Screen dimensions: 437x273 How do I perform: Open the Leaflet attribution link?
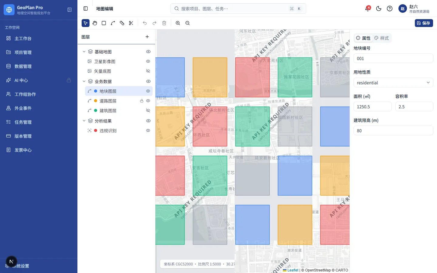point(291,270)
